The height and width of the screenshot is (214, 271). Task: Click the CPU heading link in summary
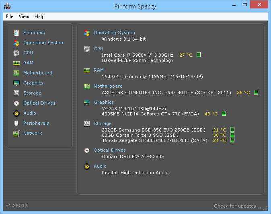pyautogui.click(x=99, y=49)
